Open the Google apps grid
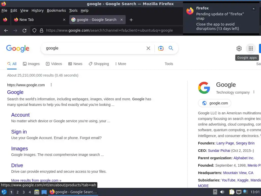Image resolution: width=261 pixels, height=196 pixels. [x=251, y=48]
